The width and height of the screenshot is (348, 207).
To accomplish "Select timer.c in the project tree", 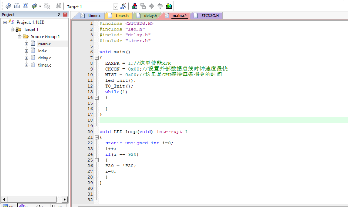I will click(45, 65).
